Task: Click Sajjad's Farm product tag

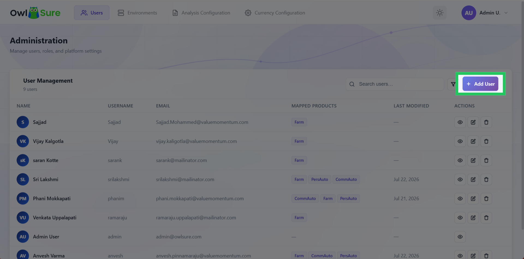Action: click(x=299, y=122)
